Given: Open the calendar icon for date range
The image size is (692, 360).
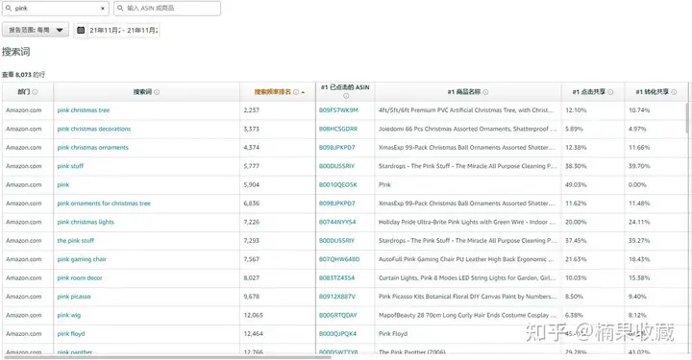Looking at the screenshot, I should tap(81, 30).
